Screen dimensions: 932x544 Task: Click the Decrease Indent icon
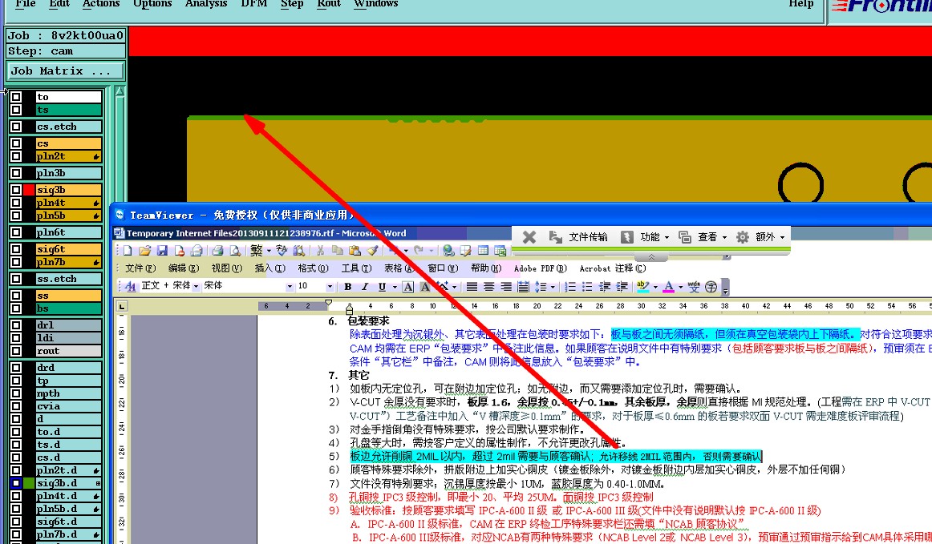[x=605, y=287]
